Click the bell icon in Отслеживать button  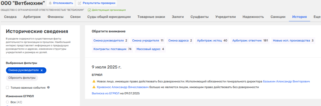(x=50, y=3)
